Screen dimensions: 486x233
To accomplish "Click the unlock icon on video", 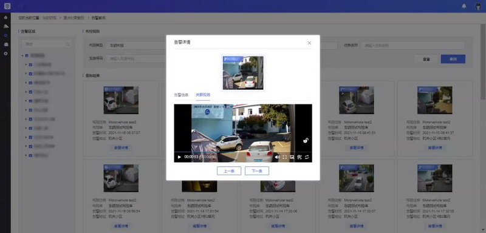I will coord(306,141).
